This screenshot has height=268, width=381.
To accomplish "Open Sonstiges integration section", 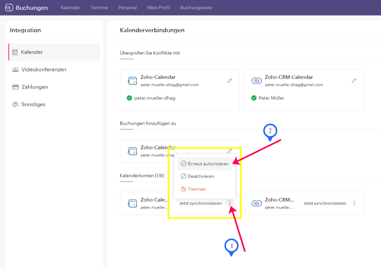I will pyautogui.click(x=54, y=104).
